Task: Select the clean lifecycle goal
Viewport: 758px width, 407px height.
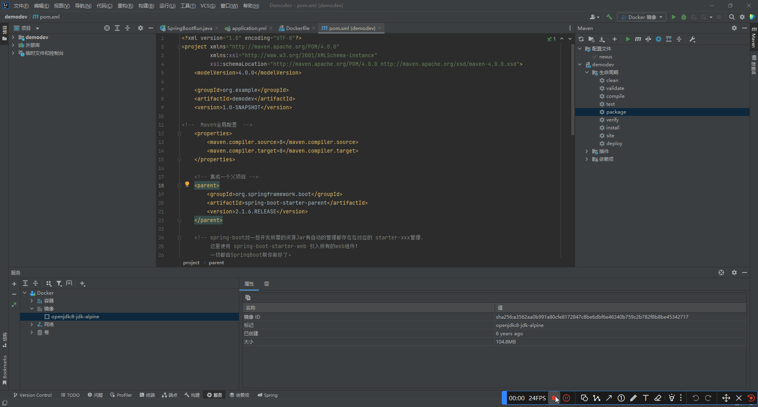Action: click(x=612, y=80)
